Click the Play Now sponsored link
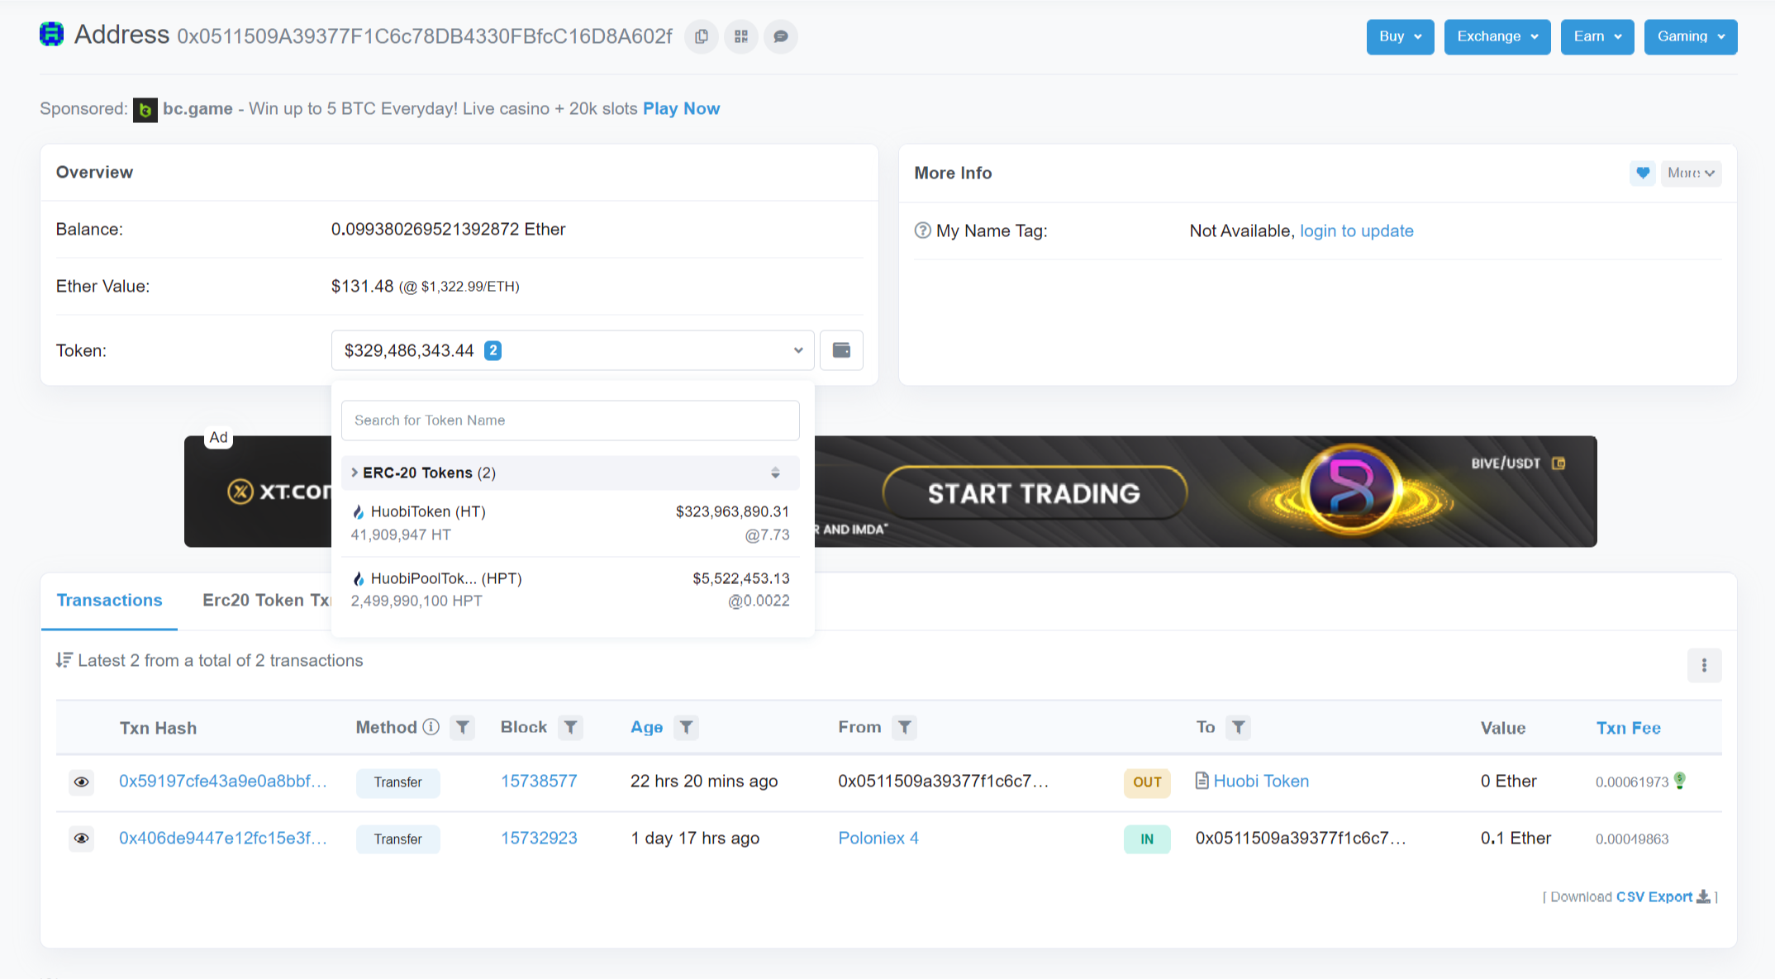1775x979 pixels. point(681,109)
